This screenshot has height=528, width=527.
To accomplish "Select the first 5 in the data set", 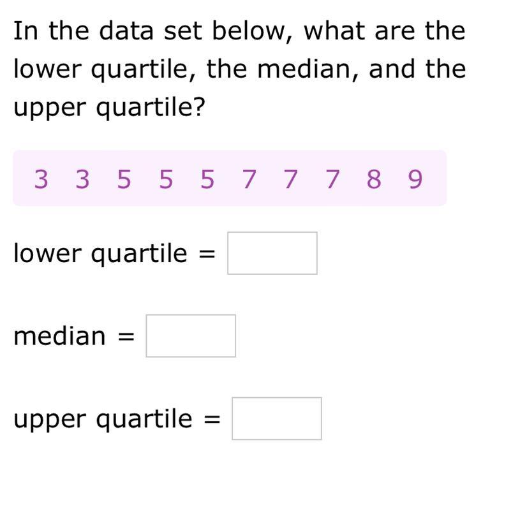I will (124, 179).
